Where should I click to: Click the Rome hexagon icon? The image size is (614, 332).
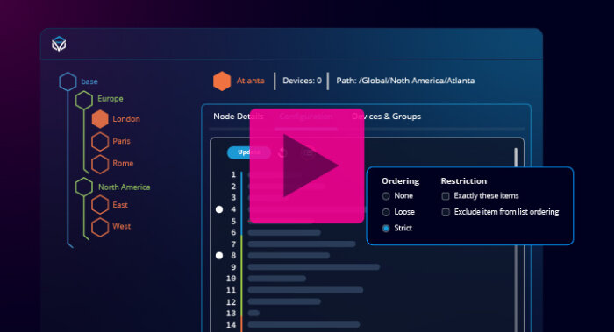point(100,164)
